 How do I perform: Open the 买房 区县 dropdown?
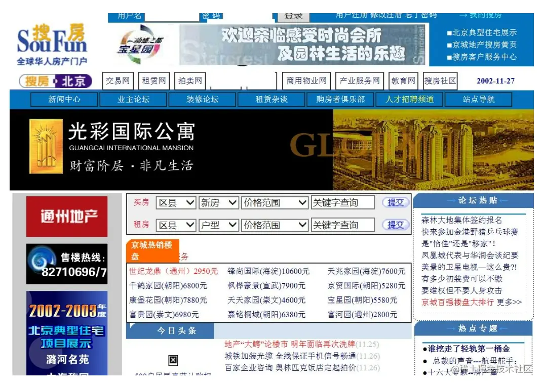176,203
